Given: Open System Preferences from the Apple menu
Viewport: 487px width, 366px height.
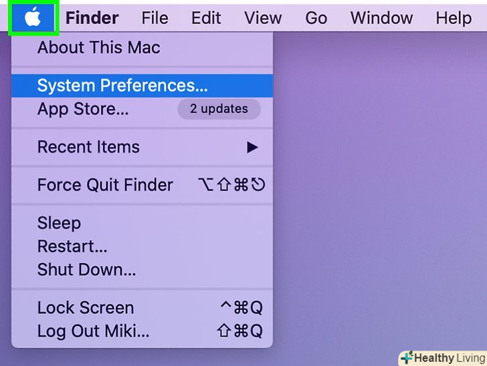Looking at the screenshot, I should [122, 86].
